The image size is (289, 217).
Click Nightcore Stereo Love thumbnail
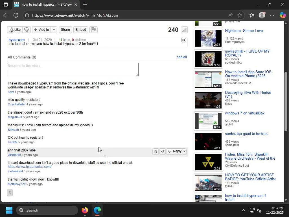pyautogui.click(x=208, y=38)
